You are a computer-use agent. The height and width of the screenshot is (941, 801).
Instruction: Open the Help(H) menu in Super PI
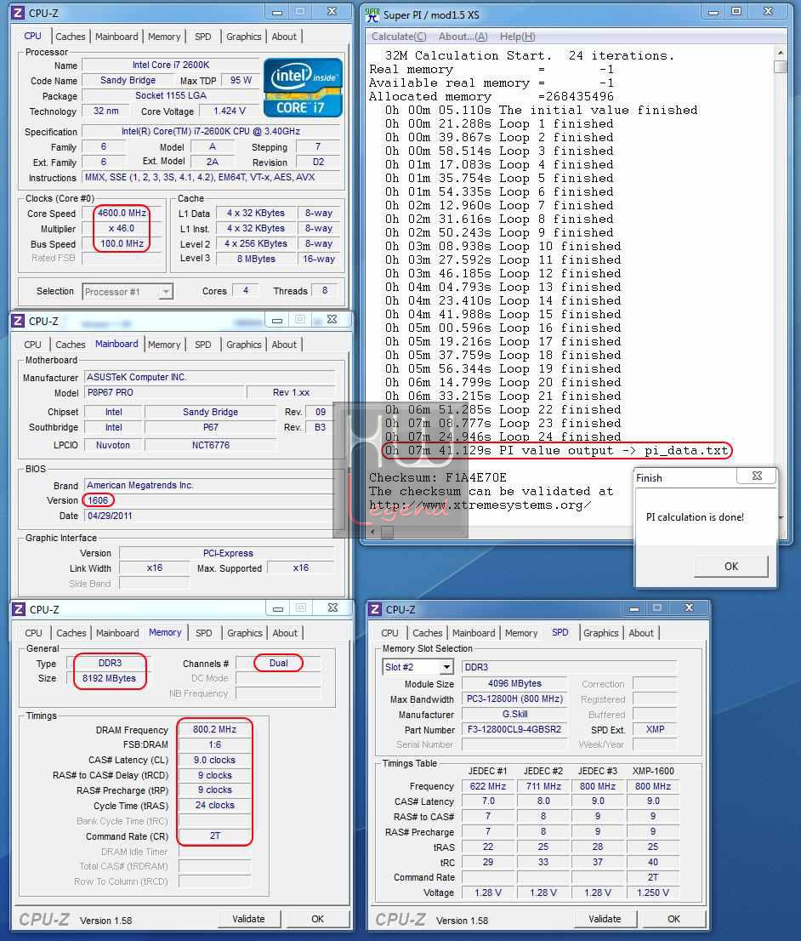(x=517, y=37)
